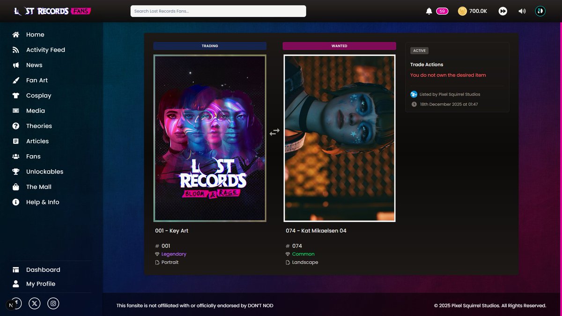Open the Fans section
Image resolution: width=562 pixels, height=316 pixels.
[27, 157]
